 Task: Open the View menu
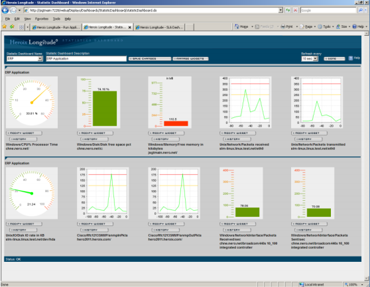pos(27,19)
